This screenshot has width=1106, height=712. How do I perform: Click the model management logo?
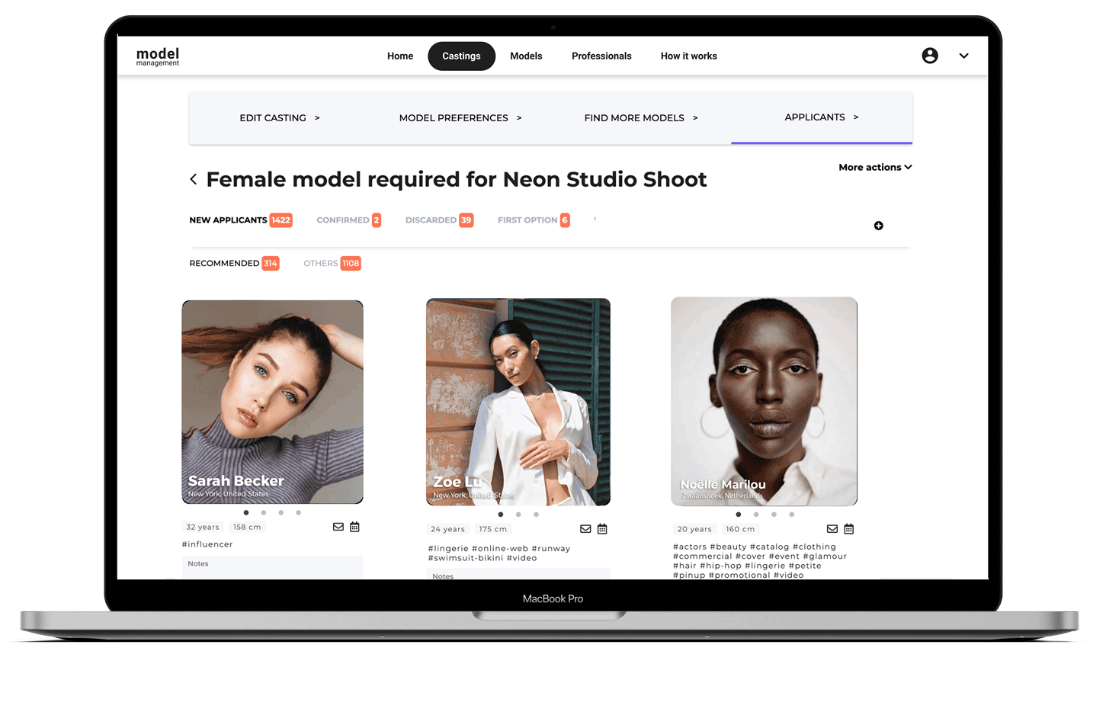158,56
